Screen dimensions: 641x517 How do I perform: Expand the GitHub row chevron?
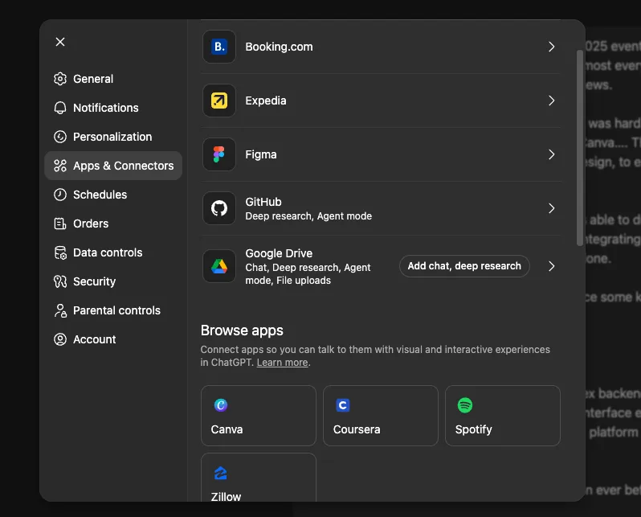click(552, 208)
